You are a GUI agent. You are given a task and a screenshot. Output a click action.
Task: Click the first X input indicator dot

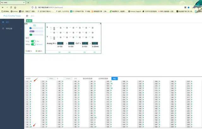coord(54,28)
